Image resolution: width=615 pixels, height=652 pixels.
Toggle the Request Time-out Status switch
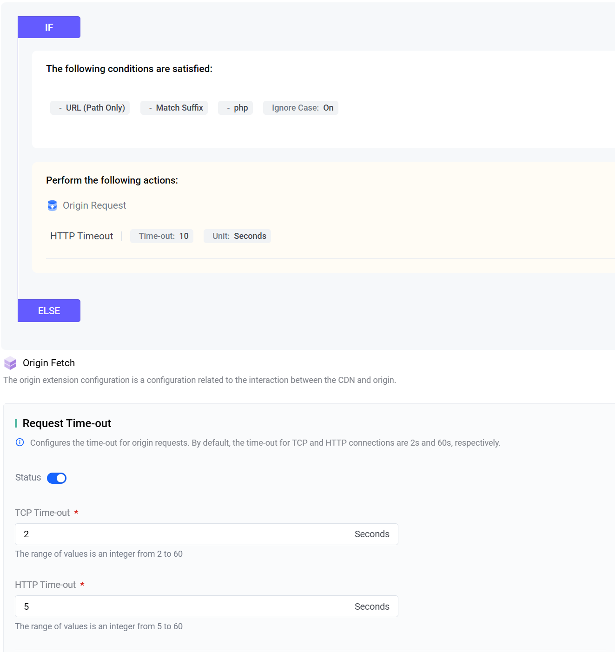pos(57,478)
